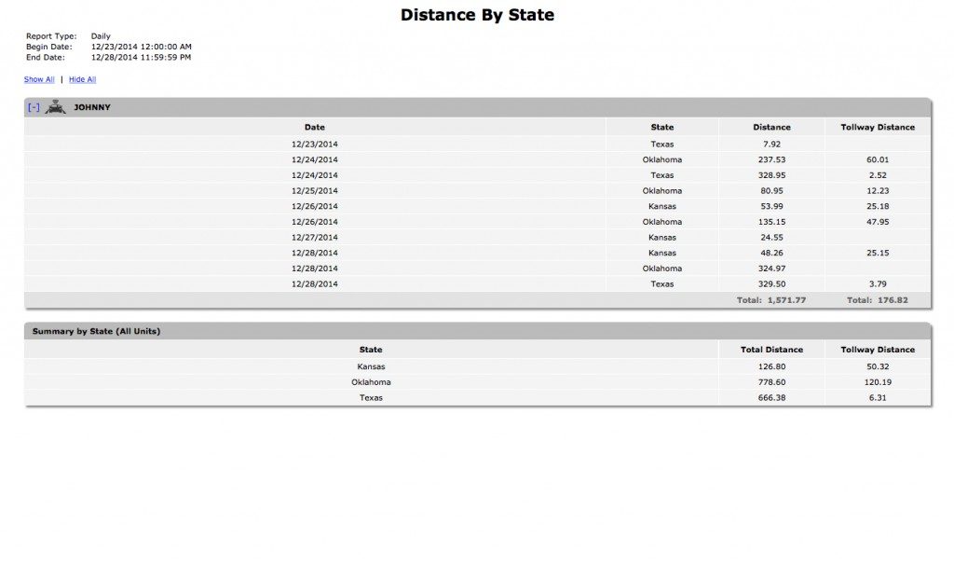
Task: Select the 12/24/2014 Oklahoma row
Action: [466, 159]
